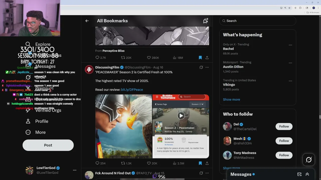Viewport: 321px width, 180px height.
Task: Expand the Messages drawer
Action: (307, 174)
